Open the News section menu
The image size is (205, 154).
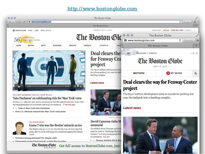19,46
